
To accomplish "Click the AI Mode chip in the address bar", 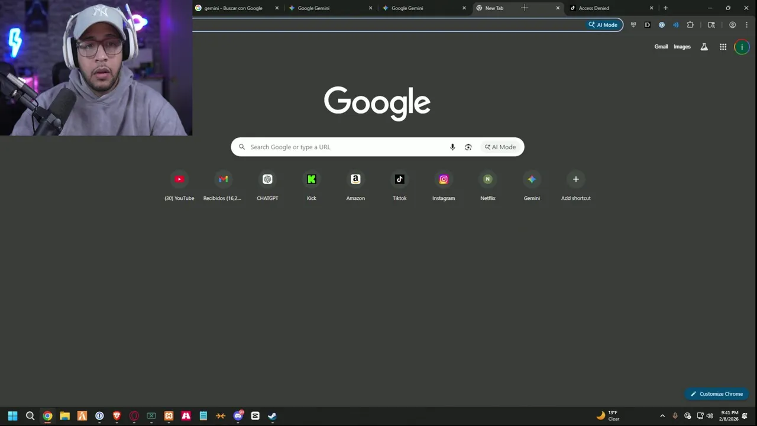I will point(603,25).
